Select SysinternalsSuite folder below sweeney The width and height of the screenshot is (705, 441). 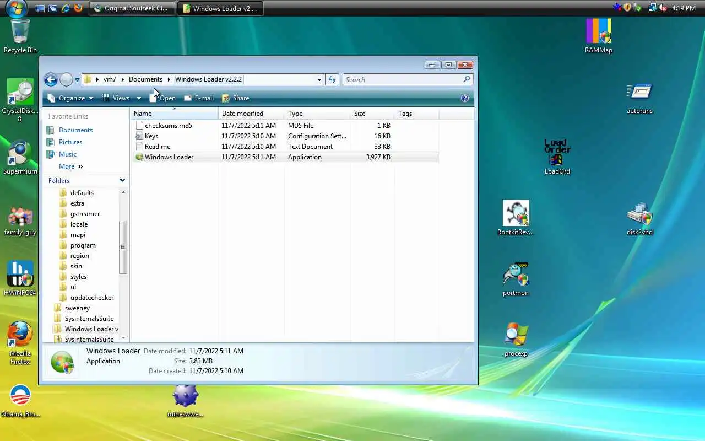coord(89,319)
